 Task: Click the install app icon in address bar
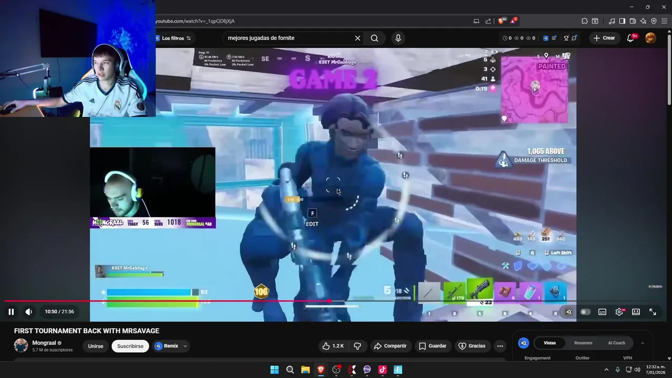(476, 21)
